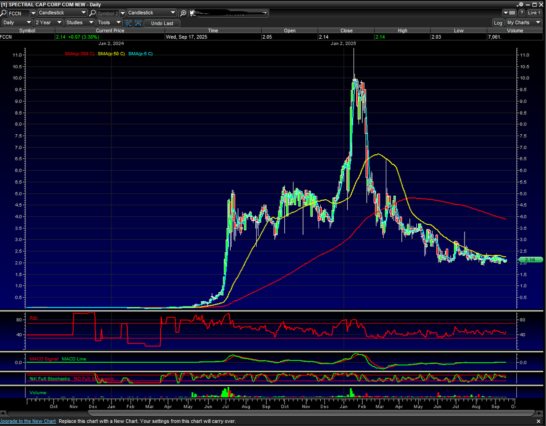Open the Tools menu
The image size is (546, 426).
tap(109, 22)
